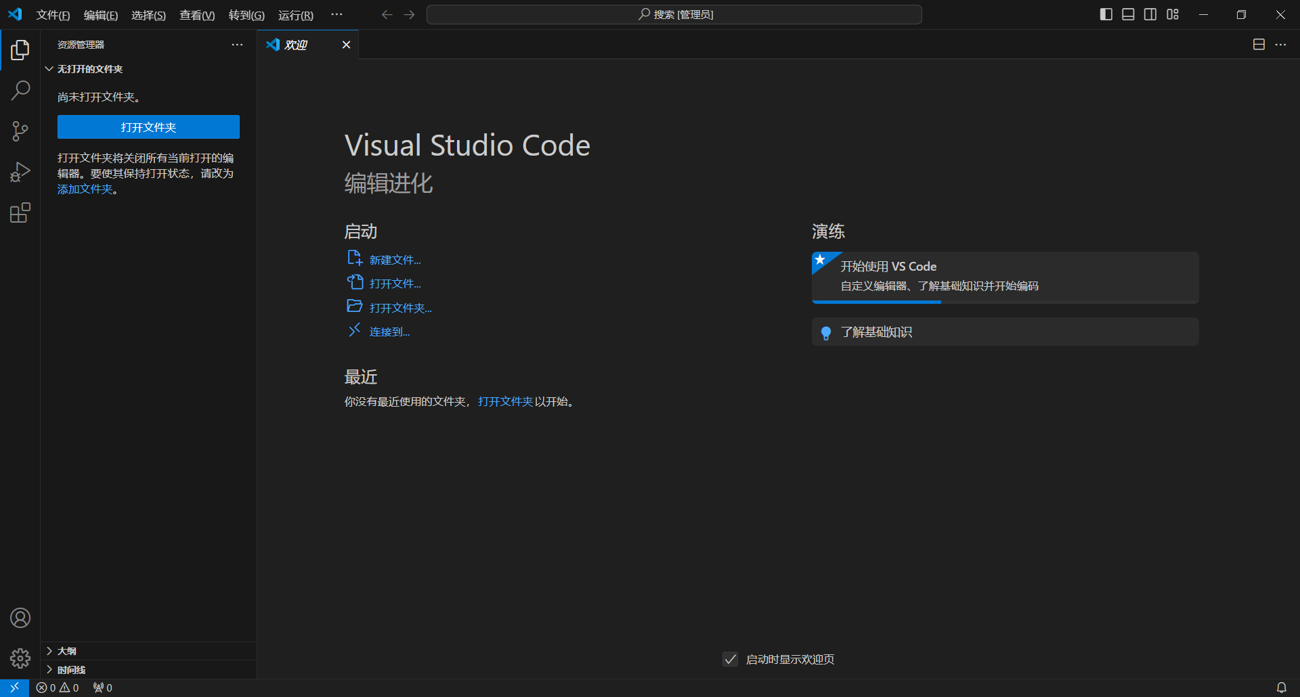1300x697 pixels.
Task: Click the 添加文件夹 link
Action: click(x=85, y=189)
